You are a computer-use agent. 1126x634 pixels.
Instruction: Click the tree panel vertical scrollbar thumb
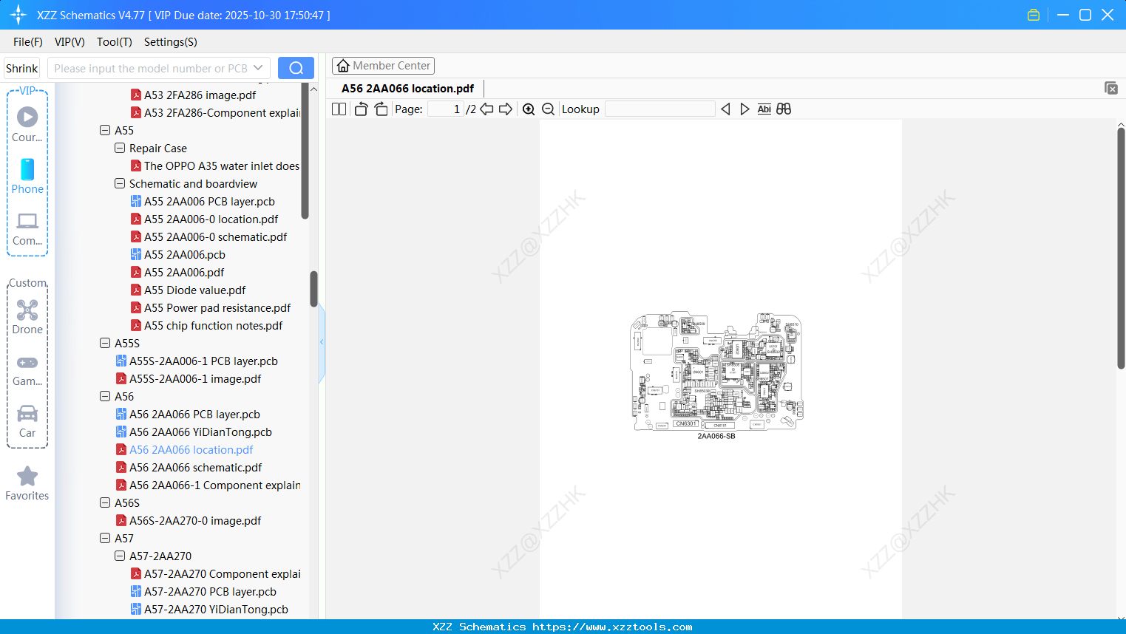pos(313,289)
